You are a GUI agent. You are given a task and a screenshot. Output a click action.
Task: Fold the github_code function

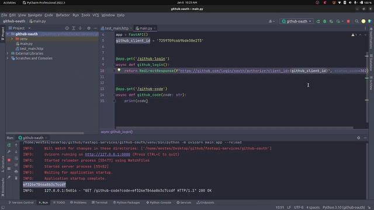pyautogui.click(x=115, y=95)
